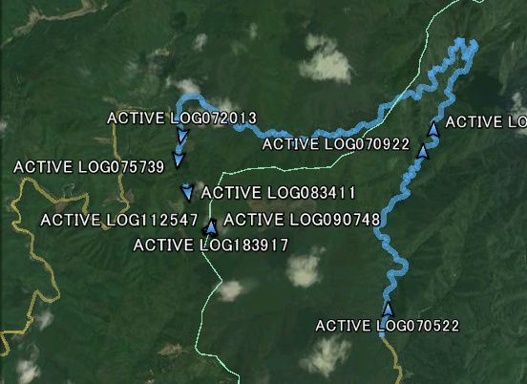The image size is (527, 384).
Task: Open the ACTIVE LOG070922 label
Action: click(336, 144)
